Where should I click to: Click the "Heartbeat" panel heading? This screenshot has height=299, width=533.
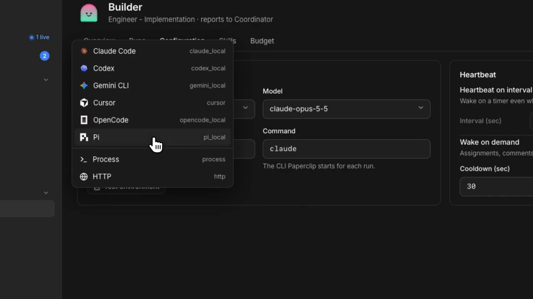(x=478, y=75)
